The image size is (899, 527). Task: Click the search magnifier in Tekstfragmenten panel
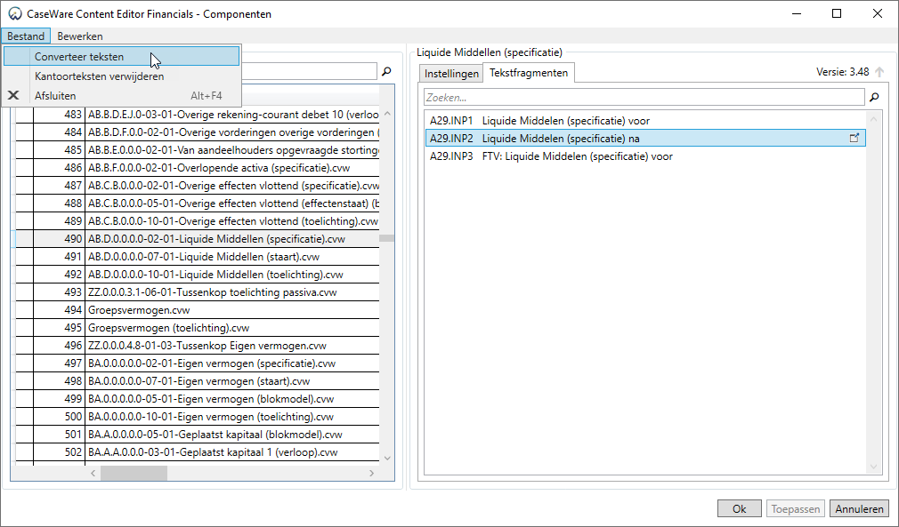pyautogui.click(x=874, y=97)
